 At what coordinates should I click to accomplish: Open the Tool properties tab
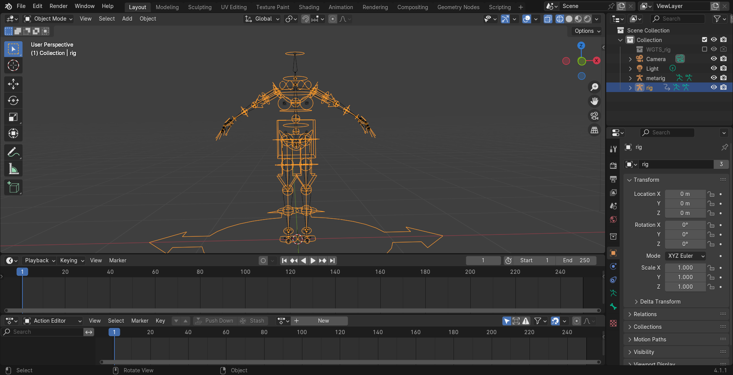pyautogui.click(x=613, y=149)
